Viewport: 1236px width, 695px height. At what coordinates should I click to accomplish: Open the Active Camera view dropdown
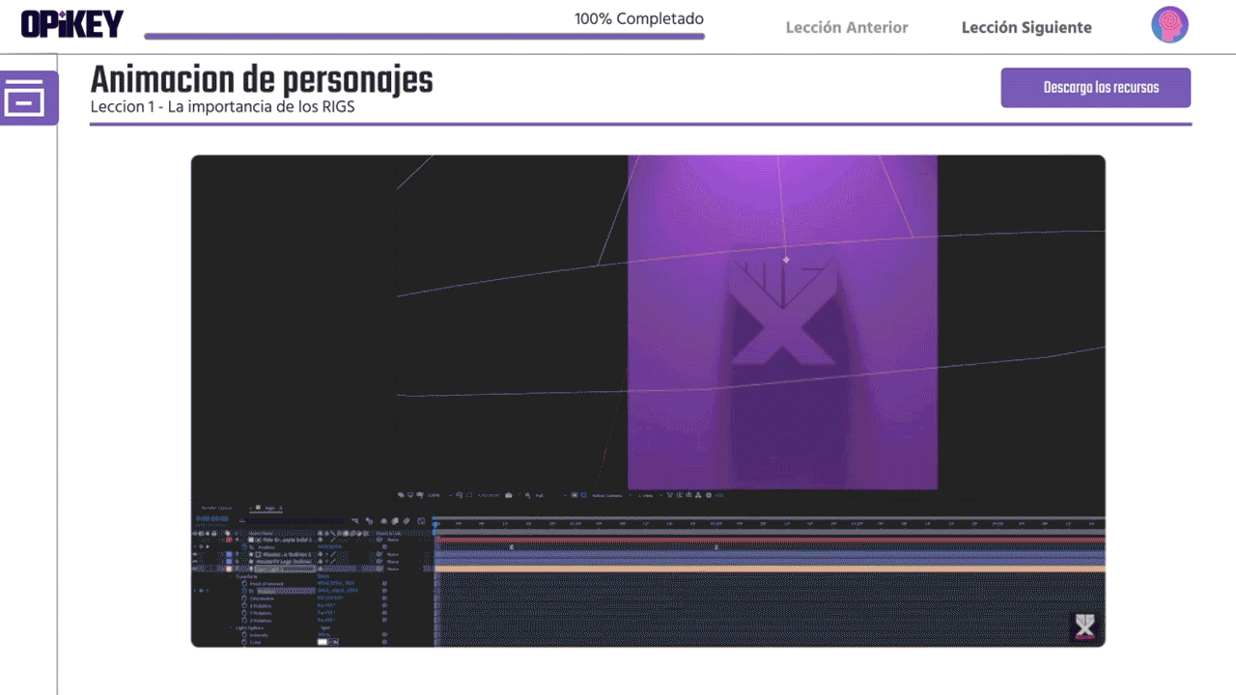tap(607, 495)
